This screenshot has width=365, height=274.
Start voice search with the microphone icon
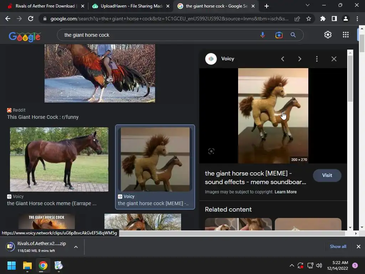point(263,35)
